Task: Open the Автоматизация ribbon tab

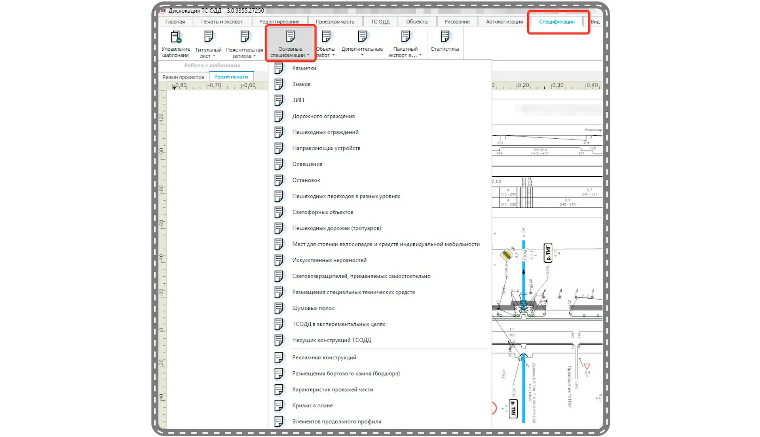Action: click(x=504, y=22)
